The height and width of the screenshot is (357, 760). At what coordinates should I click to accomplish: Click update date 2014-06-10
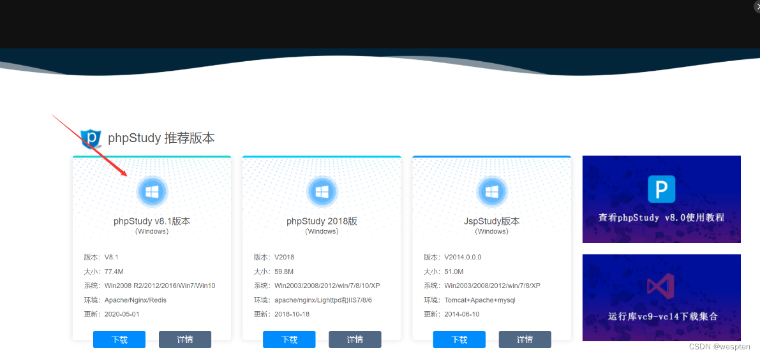pyautogui.click(x=462, y=314)
